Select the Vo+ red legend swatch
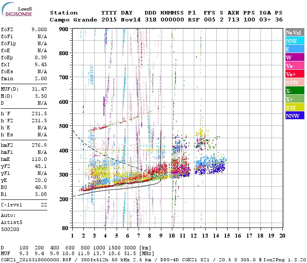The width and height of the screenshot is (307, 263). [x=295, y=74]
